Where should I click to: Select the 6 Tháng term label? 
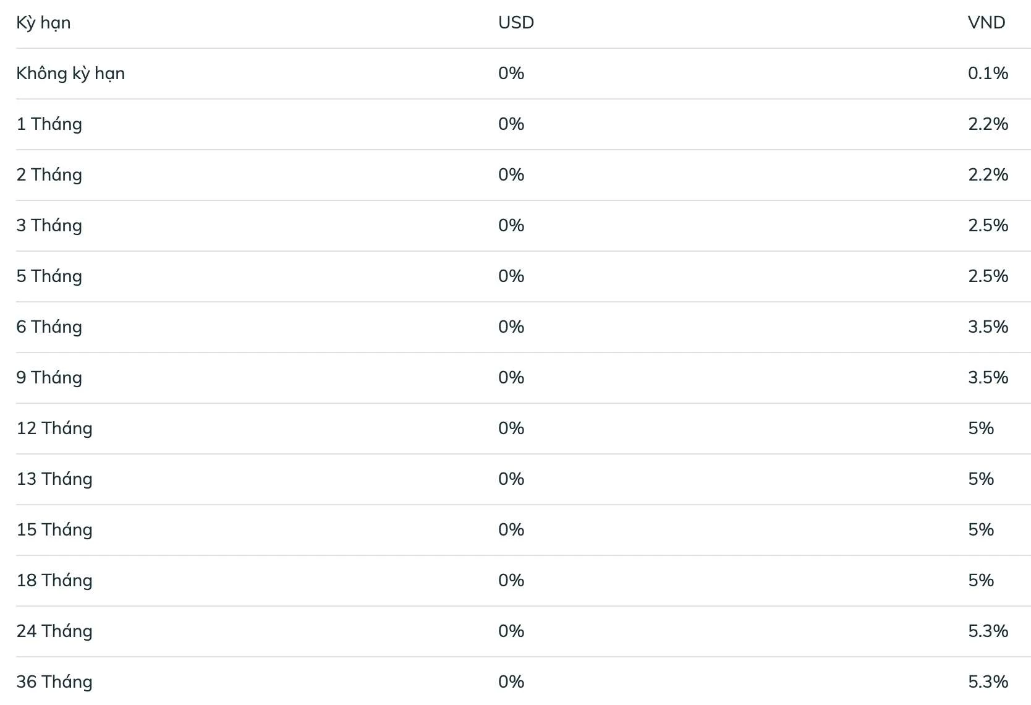tap(49, 327)
